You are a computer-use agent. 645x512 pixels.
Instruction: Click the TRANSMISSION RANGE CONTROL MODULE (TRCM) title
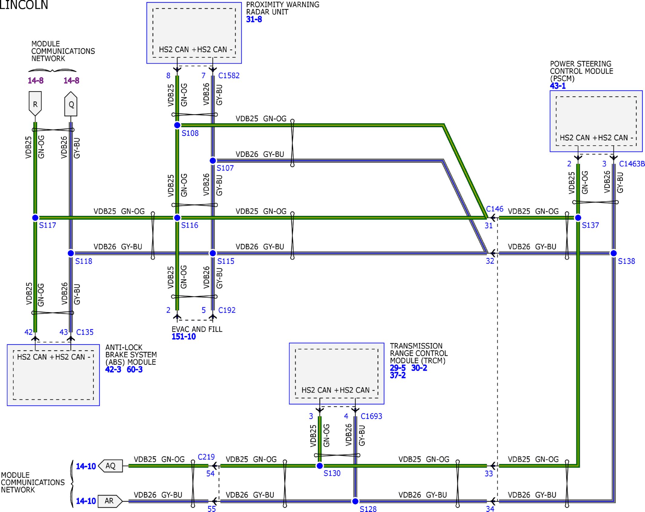tap(419, 353)
